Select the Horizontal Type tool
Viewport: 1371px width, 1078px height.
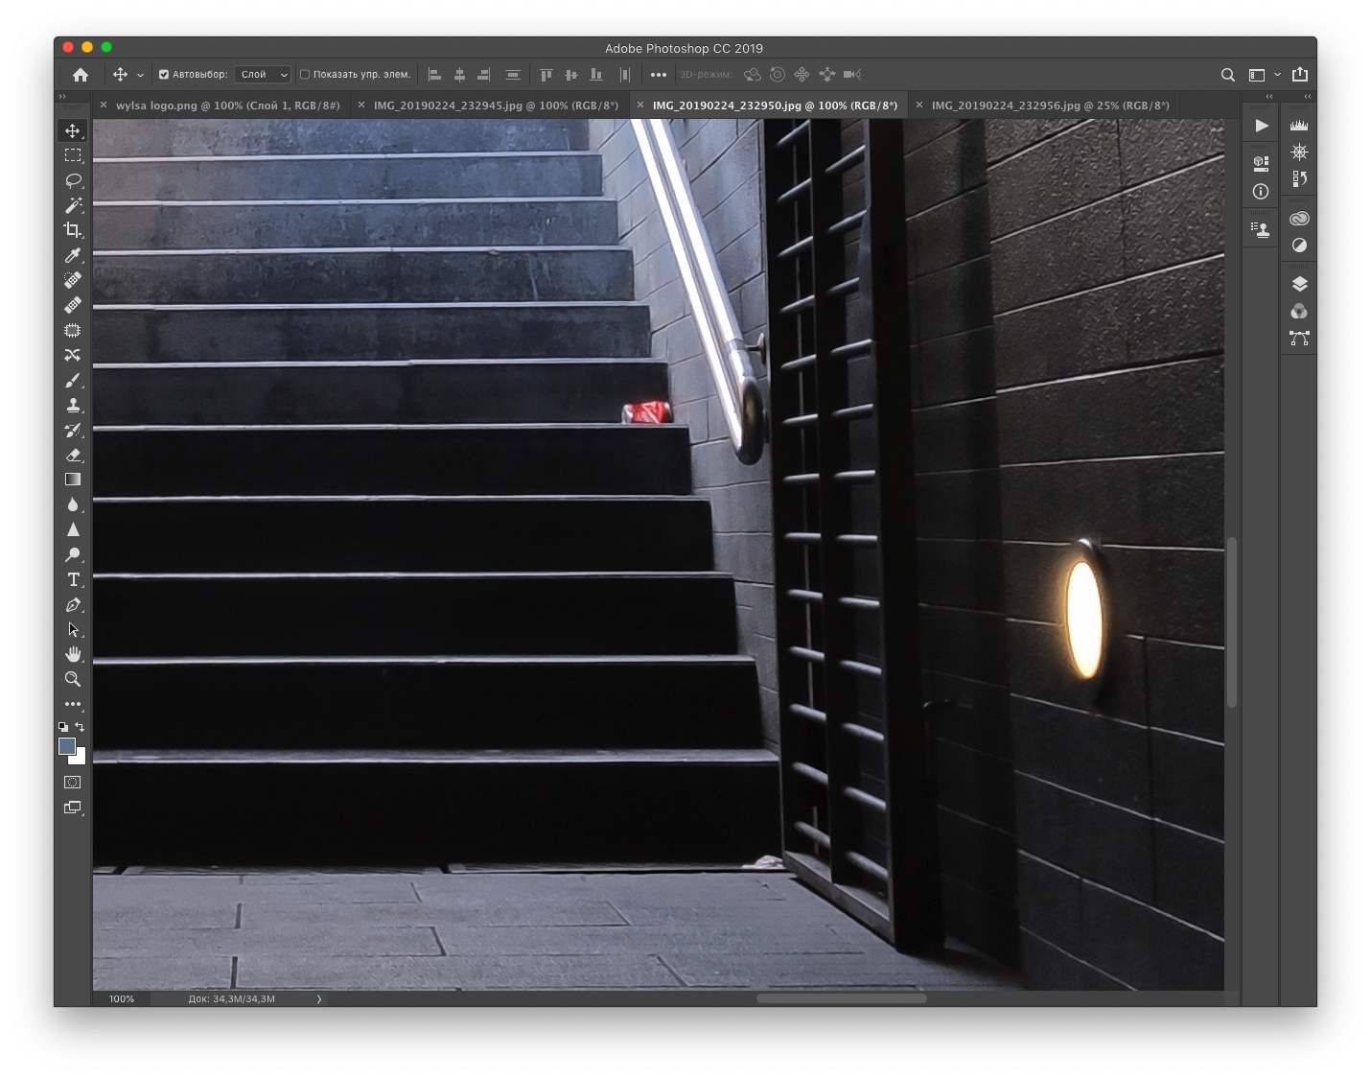pyautogui.click(x=73, y=579)
